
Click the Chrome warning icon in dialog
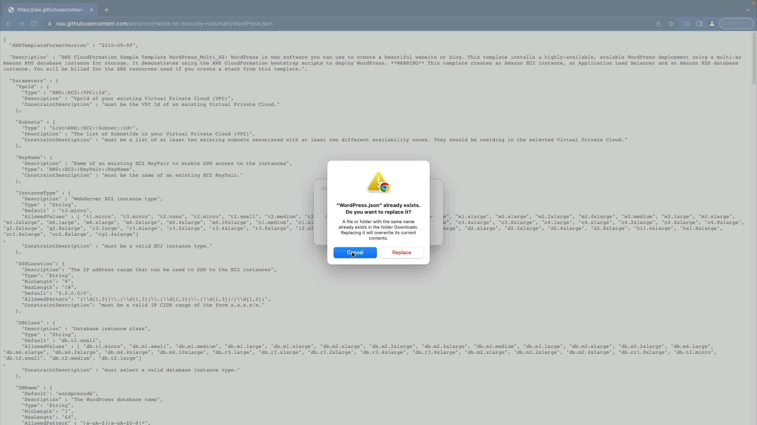click(378, 183)
